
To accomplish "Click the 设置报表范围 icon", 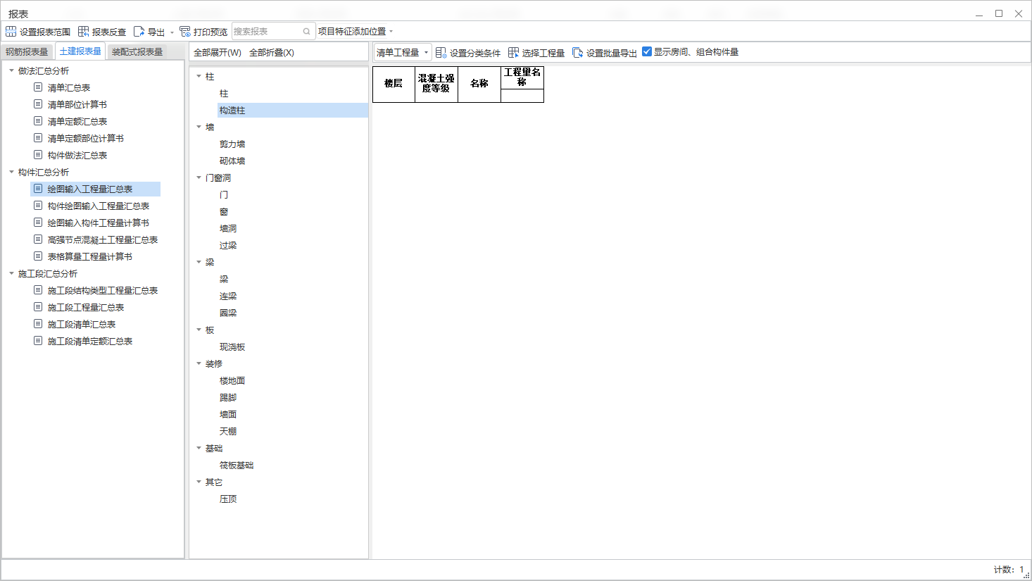I will coord(11,32).
